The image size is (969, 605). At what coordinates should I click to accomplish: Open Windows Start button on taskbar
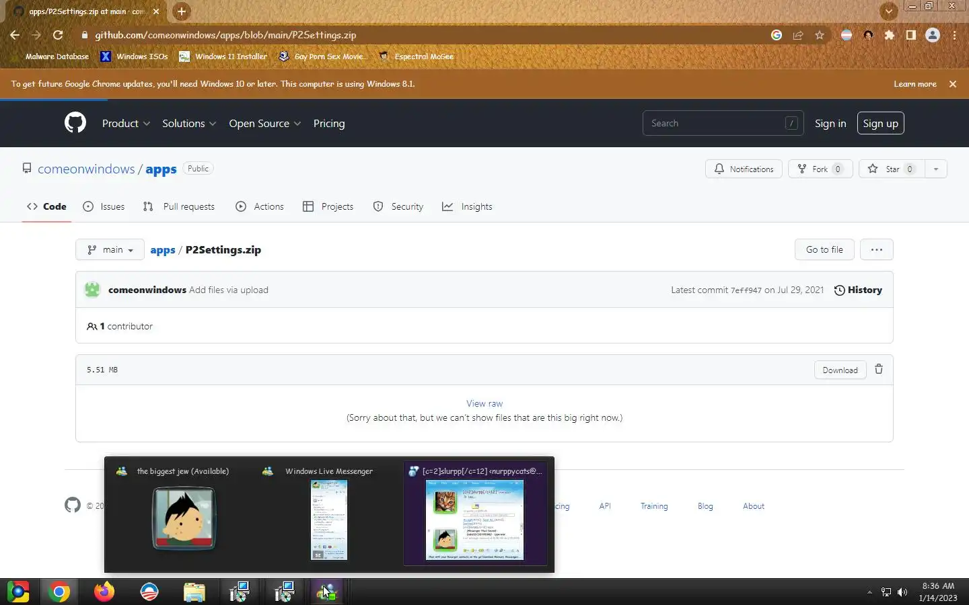(18, 592)
